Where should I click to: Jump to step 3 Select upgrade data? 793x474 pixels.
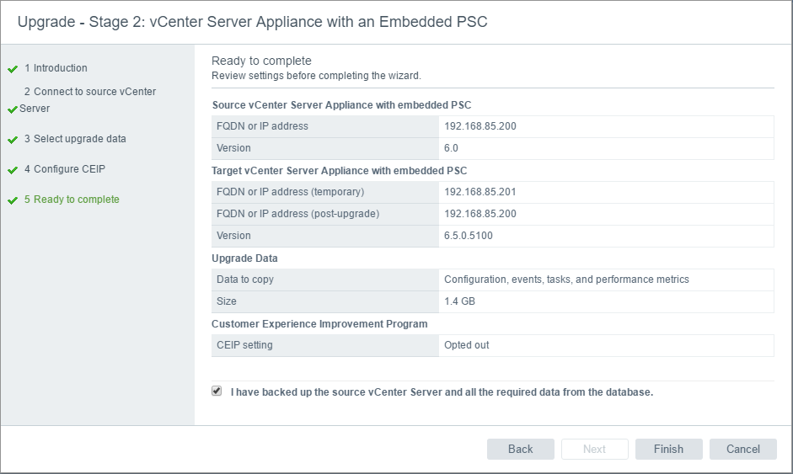75,139
